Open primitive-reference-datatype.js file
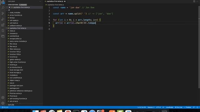 pos(21,91)
